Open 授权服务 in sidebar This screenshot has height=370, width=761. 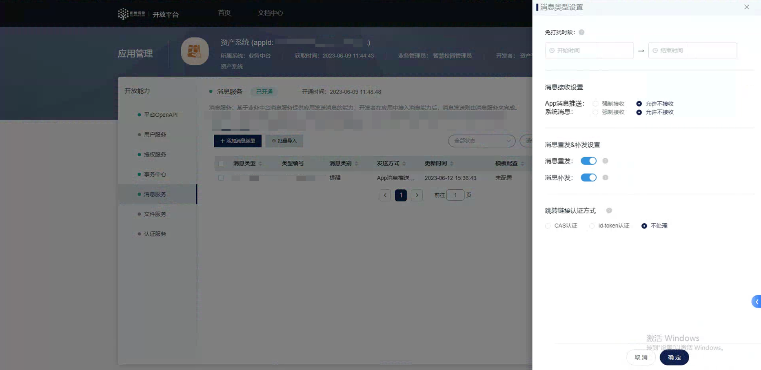pyautogui.click(x=155, y=155)
